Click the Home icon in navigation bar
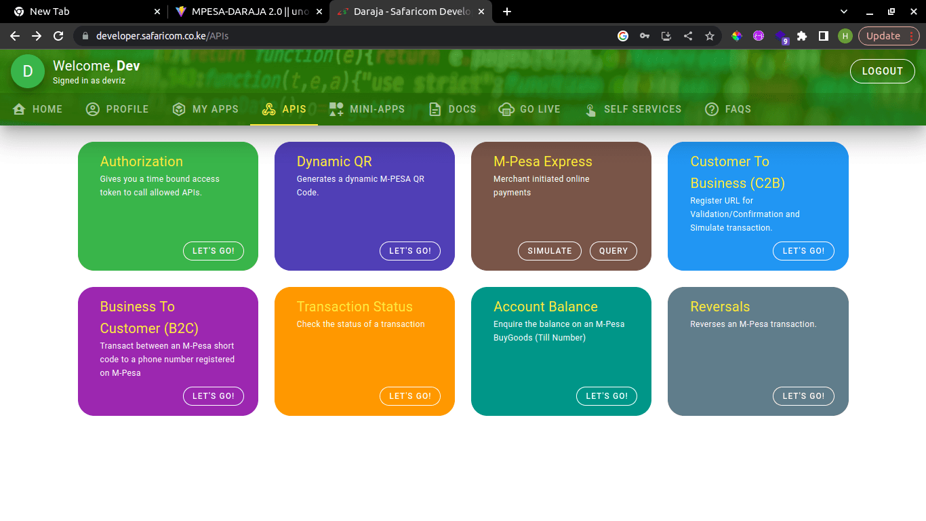The height and width of the screenshot is (521, 926). click(x=19, y=109)
